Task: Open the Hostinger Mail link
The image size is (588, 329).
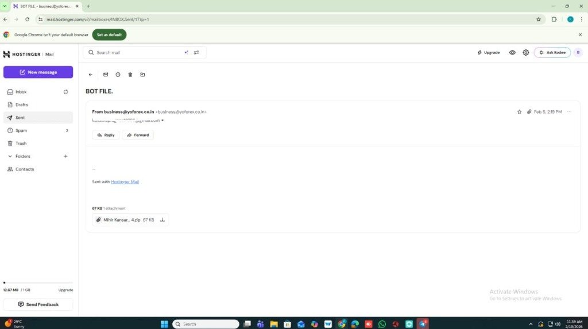Action: click(125, 181)
